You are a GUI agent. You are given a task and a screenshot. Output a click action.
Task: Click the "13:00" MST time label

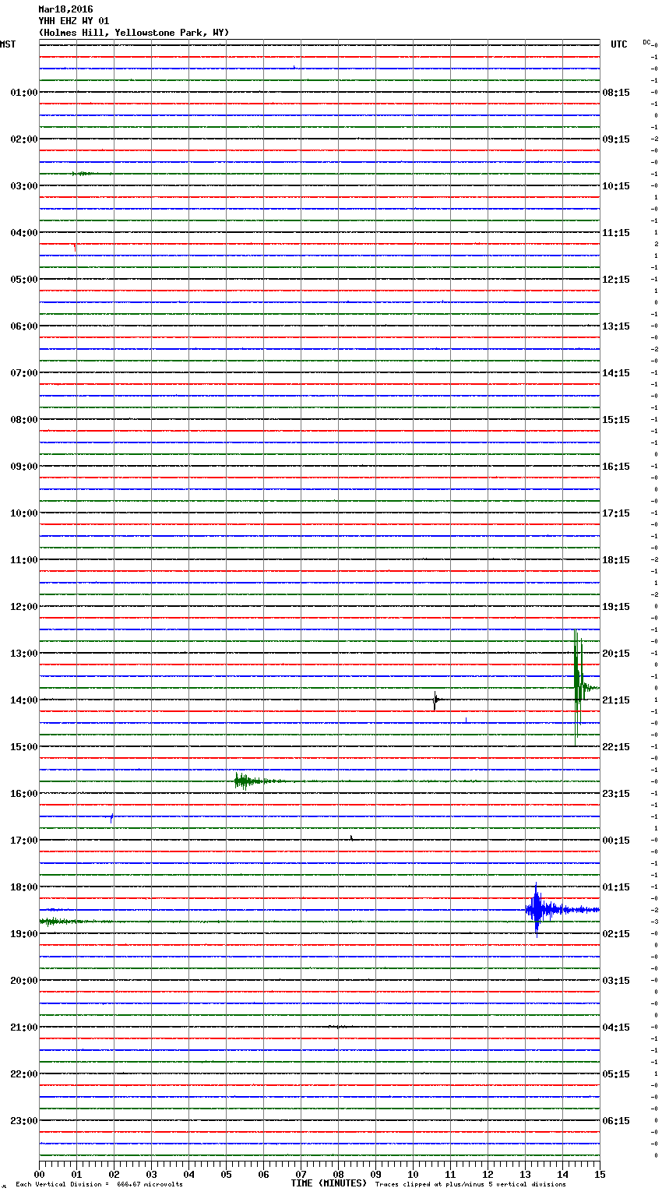click(24, 654)
